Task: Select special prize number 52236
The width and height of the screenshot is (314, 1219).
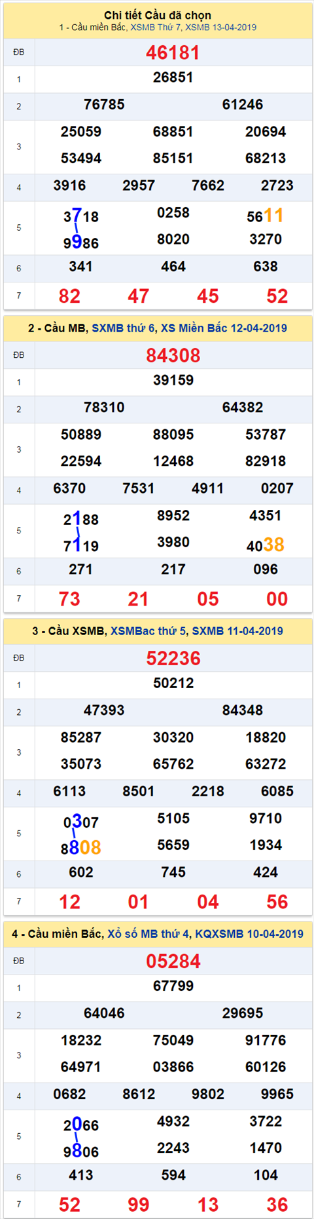Action: click(173, 658)
